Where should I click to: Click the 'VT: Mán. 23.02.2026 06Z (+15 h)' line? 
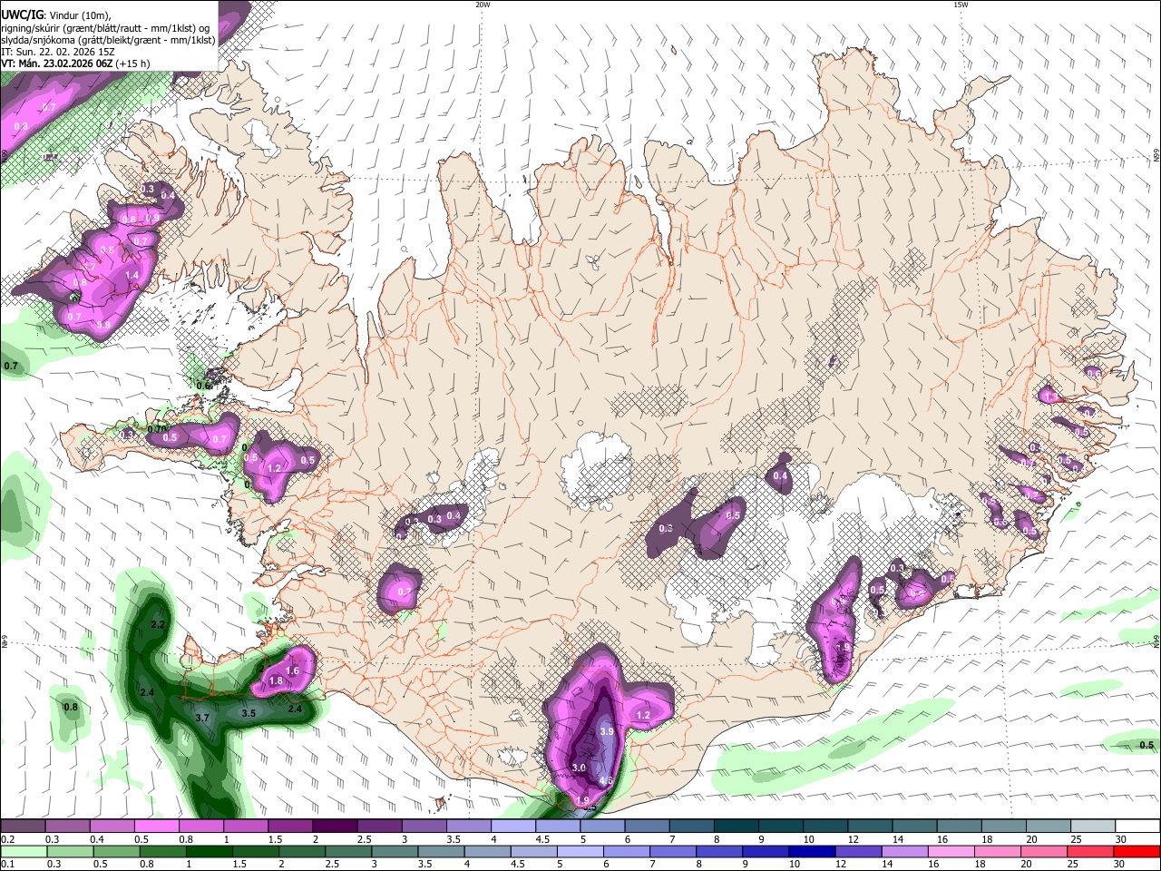pyautogui.click(x=75, y=64)
